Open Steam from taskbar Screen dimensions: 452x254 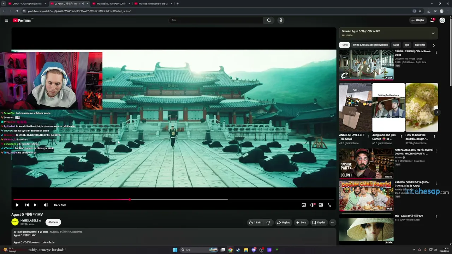238,250
